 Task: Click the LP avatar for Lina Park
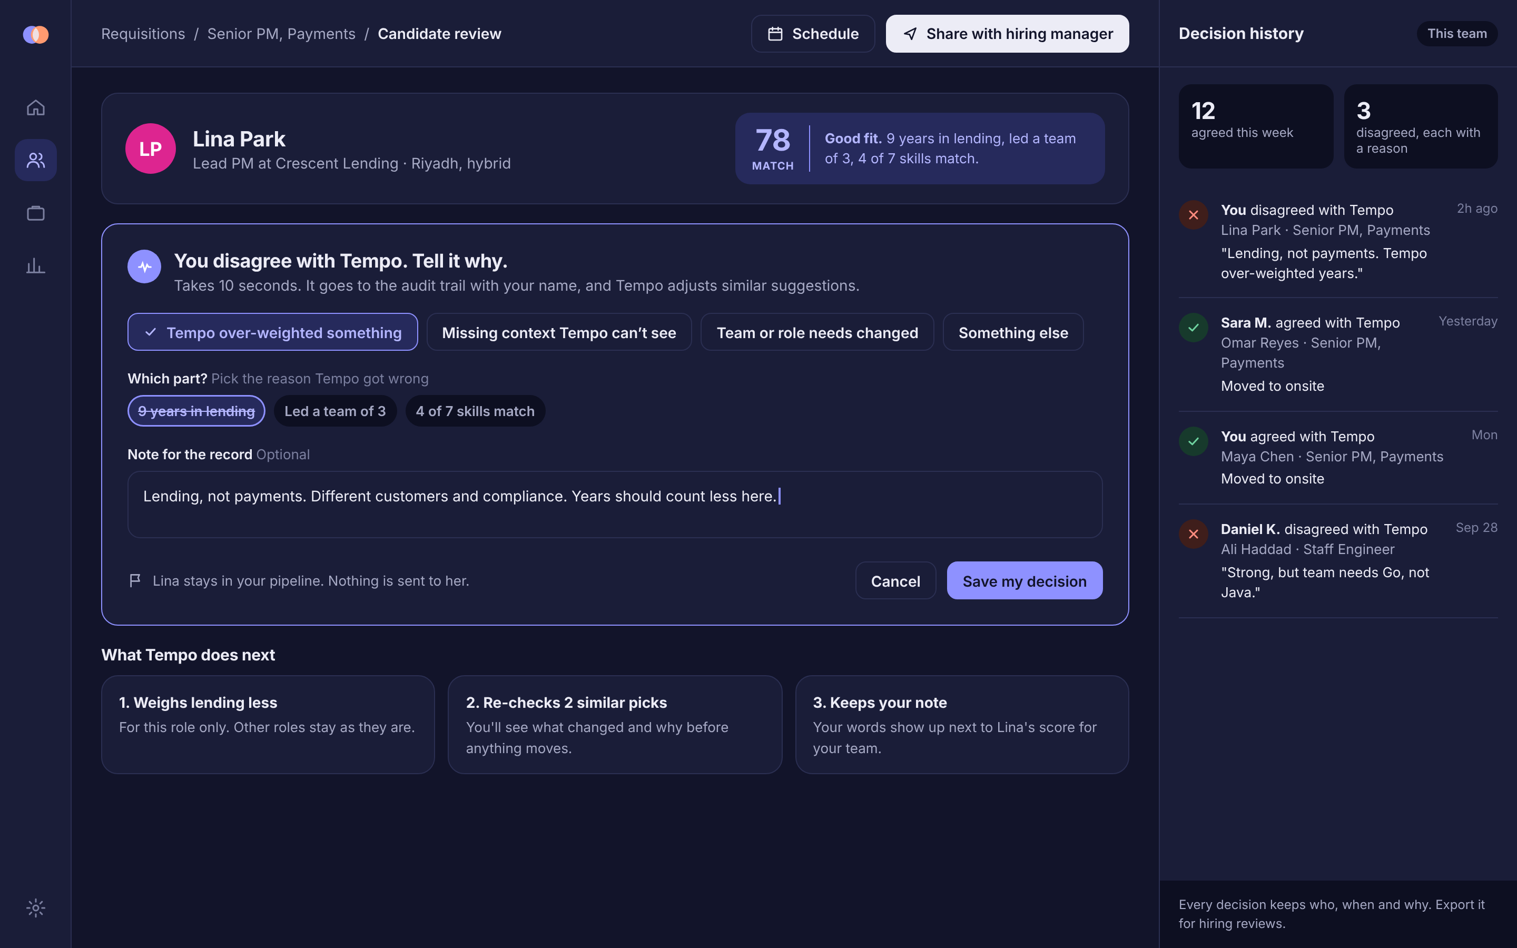[x=151, y=149]
